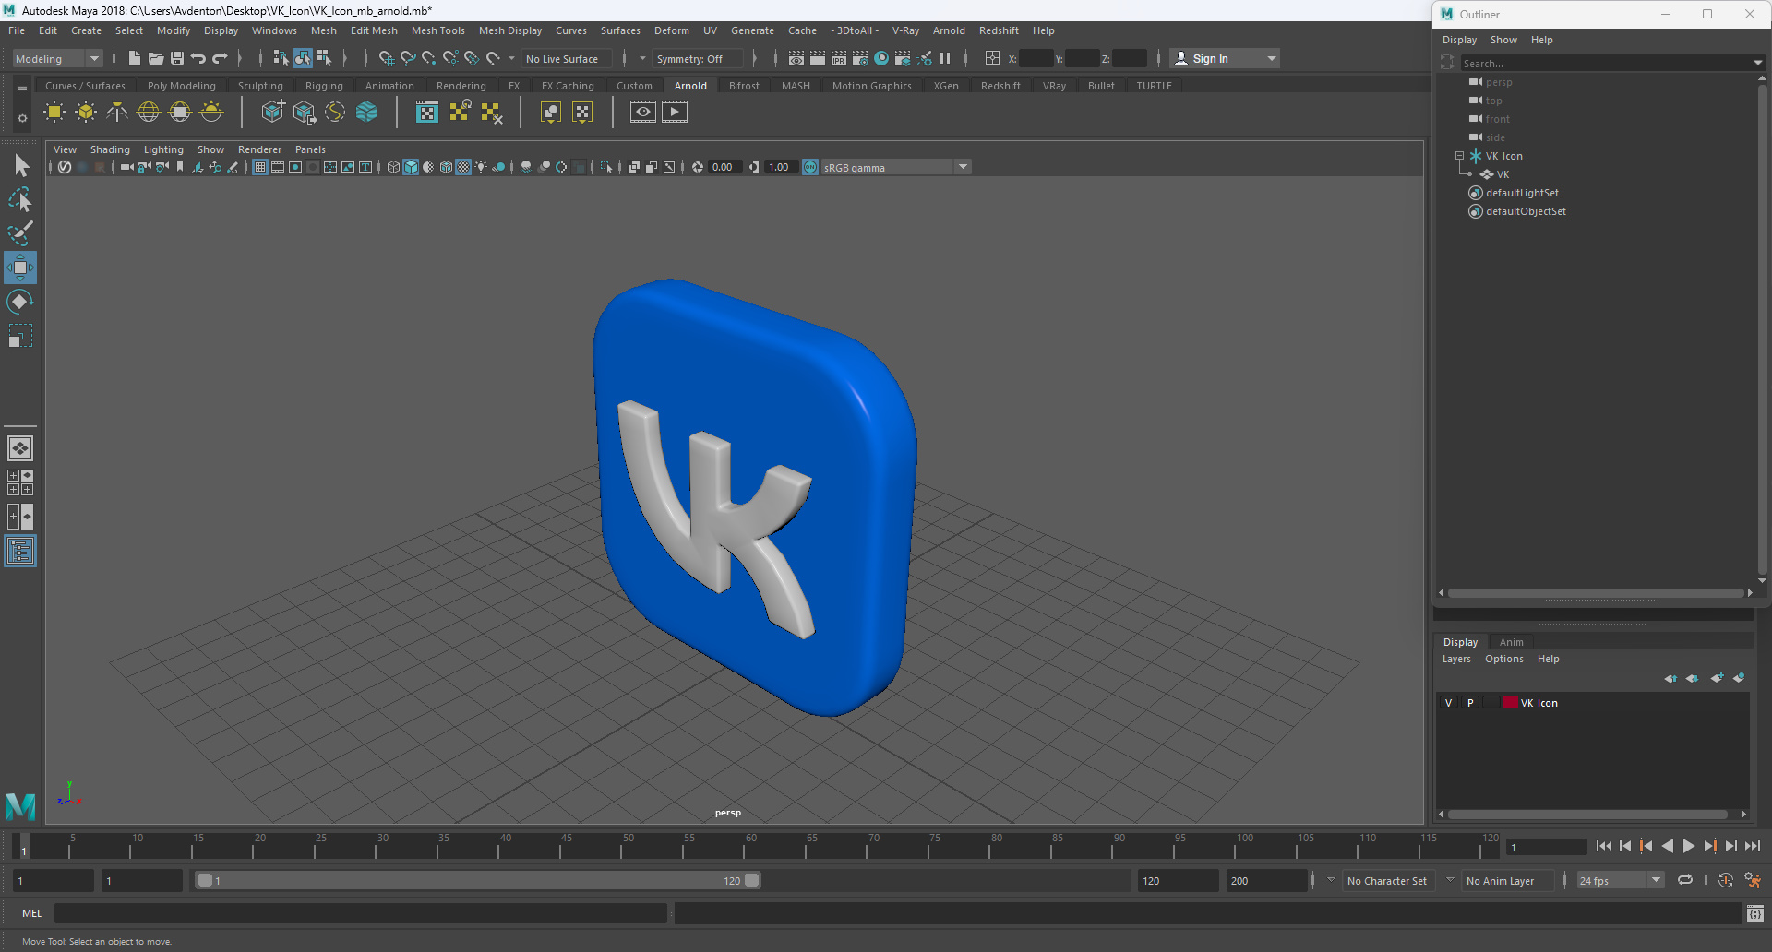Viewport: 1772px width, 952px height.
Task: Create a new scene
Action: tap(135, 58)
